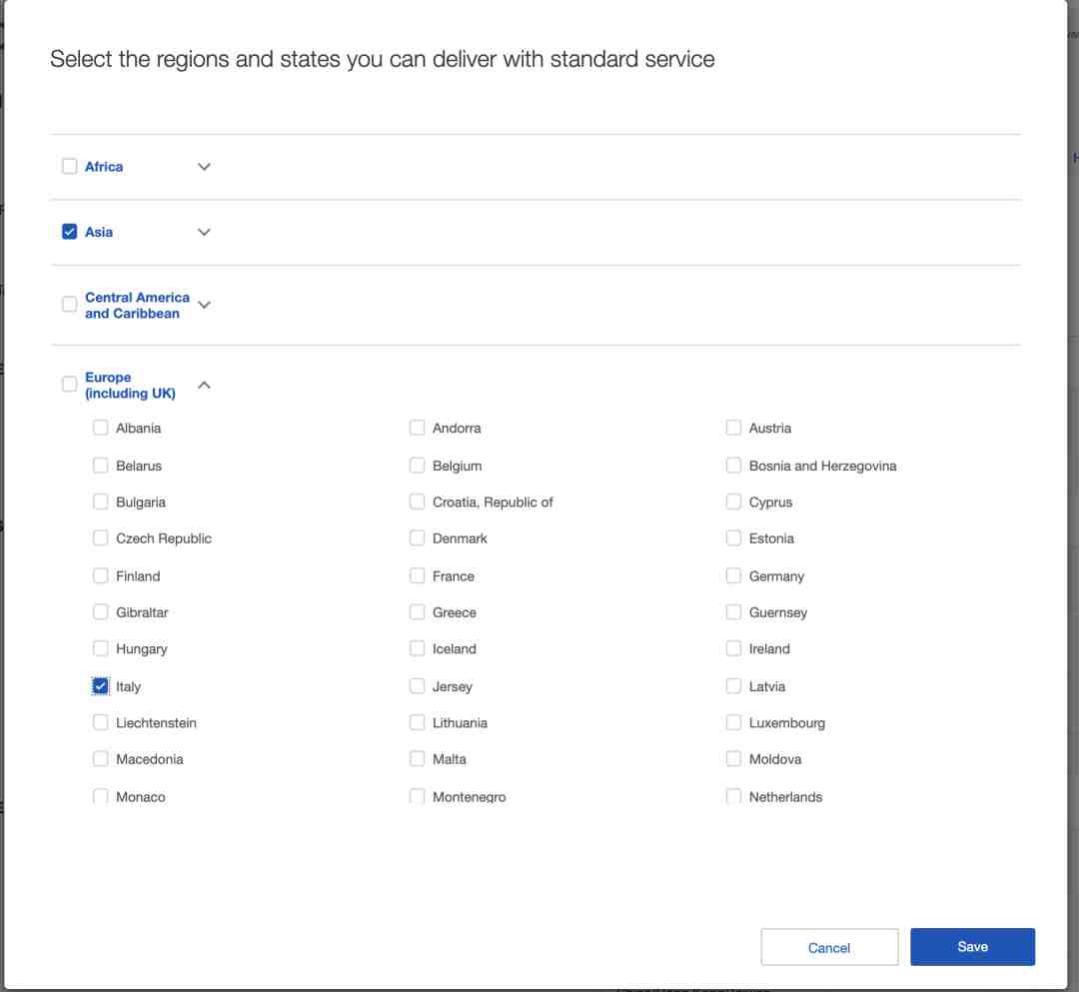
Task: Click the Montenegro country label
Action: coord(470,796)
